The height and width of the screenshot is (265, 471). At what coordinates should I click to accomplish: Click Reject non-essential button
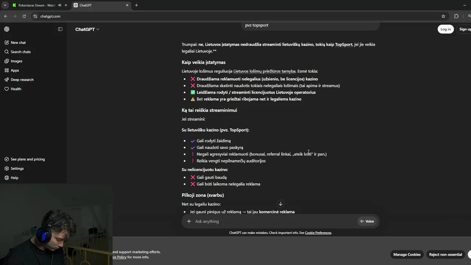(446, 254)
